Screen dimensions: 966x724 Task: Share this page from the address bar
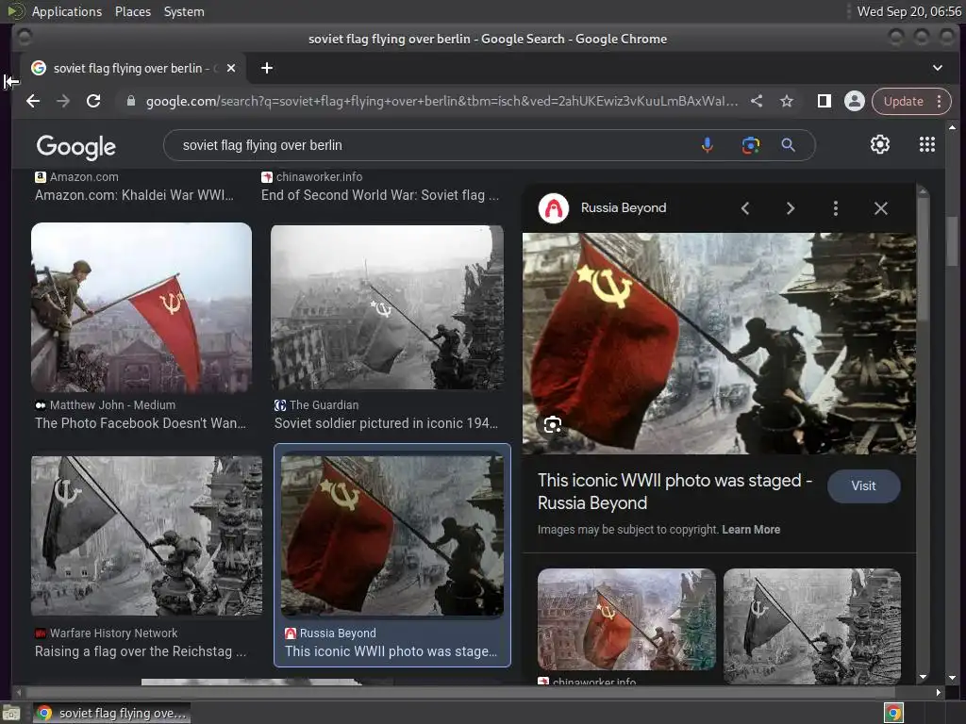click(x=757, y=101)
